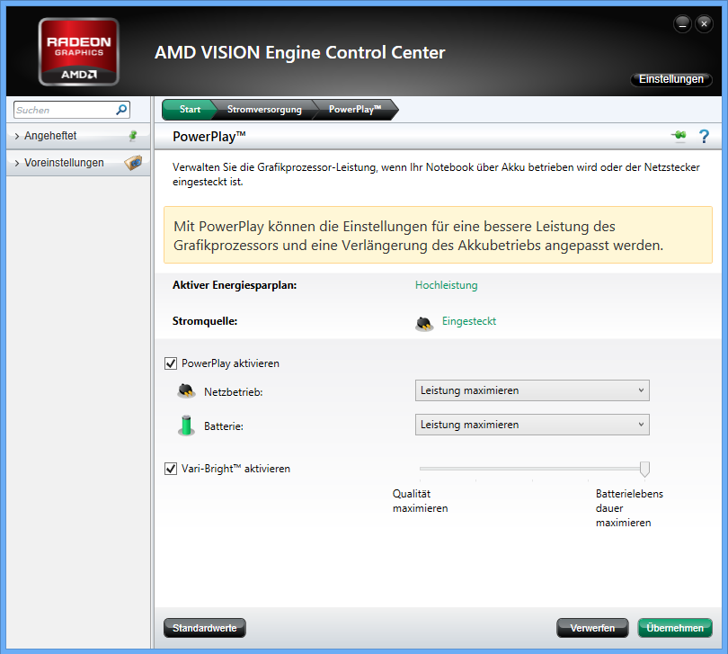The width and height of the screenshot is (728, 654).
Task: Click the search magnifier icon
Action: coord(121,110)
